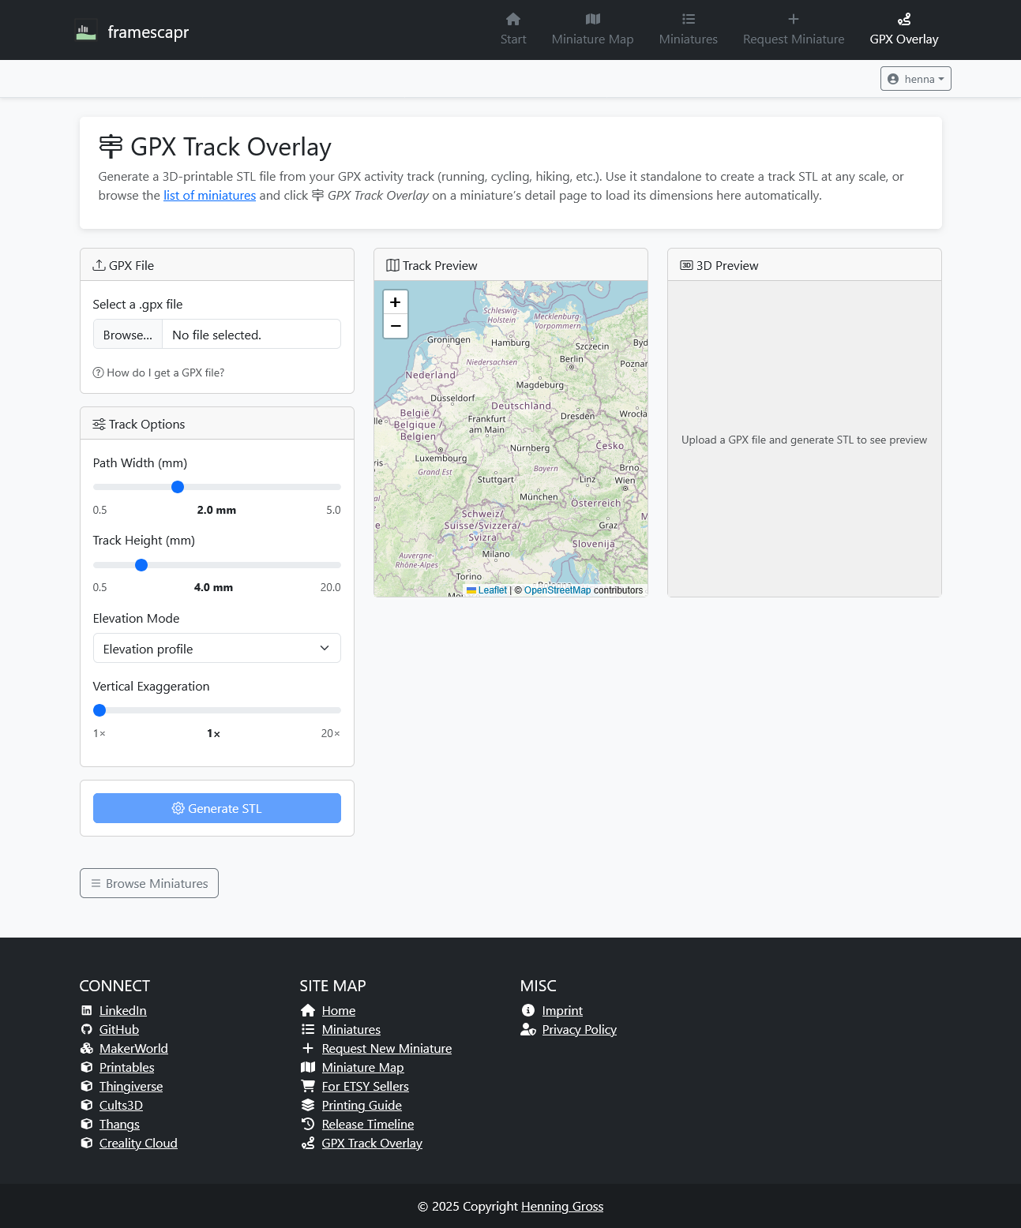
Task: Open the Start page tab
Action: tap(513, 30)
